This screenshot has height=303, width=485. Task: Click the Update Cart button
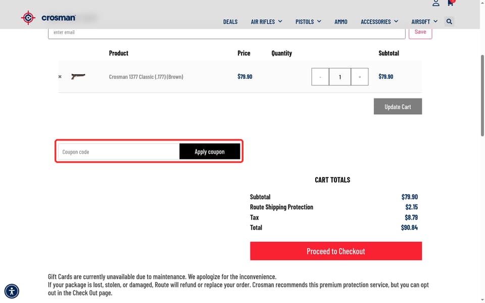pyautogui.click(x=398, y=107)
